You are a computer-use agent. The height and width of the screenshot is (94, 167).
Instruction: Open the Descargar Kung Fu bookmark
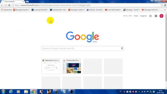tap(21, 10)
